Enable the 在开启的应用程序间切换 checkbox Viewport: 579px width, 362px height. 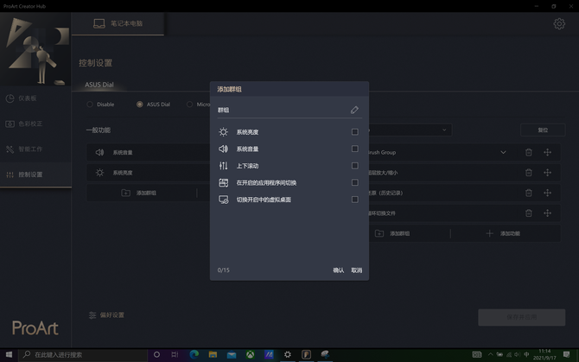pos(355,182)
